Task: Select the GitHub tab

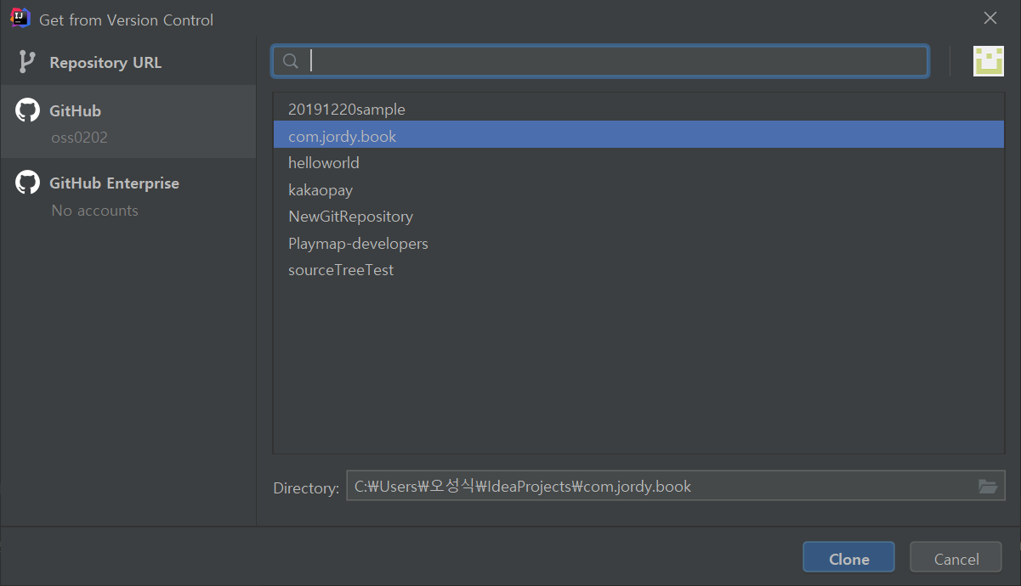Action: tap(128, 121)
